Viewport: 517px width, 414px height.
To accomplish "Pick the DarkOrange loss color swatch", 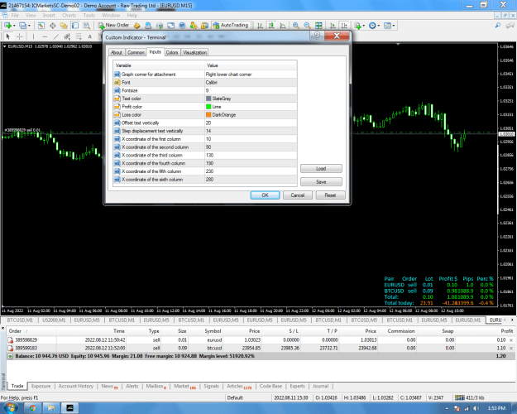I will pos(208,114).
